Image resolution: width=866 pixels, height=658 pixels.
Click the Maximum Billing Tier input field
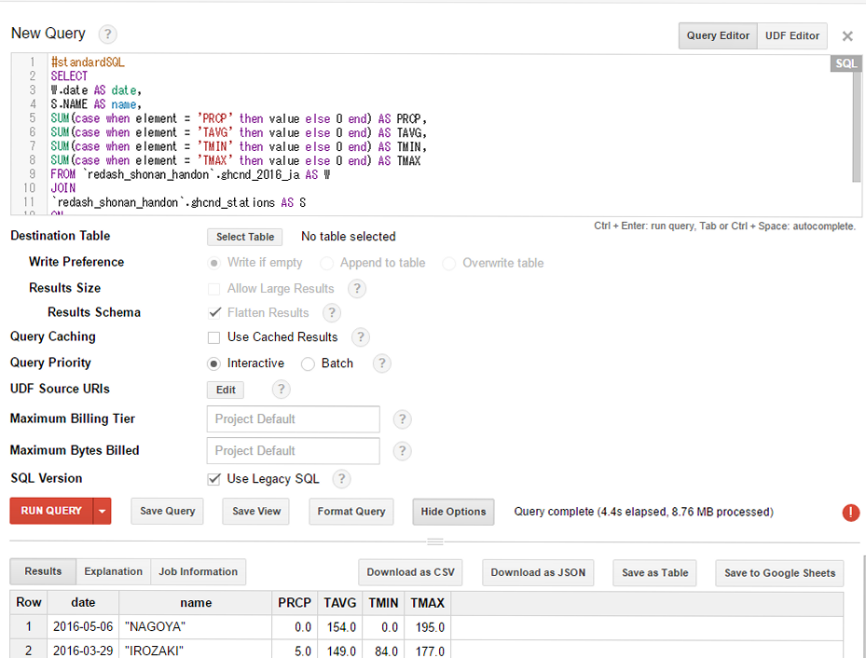tap(294, 419)
